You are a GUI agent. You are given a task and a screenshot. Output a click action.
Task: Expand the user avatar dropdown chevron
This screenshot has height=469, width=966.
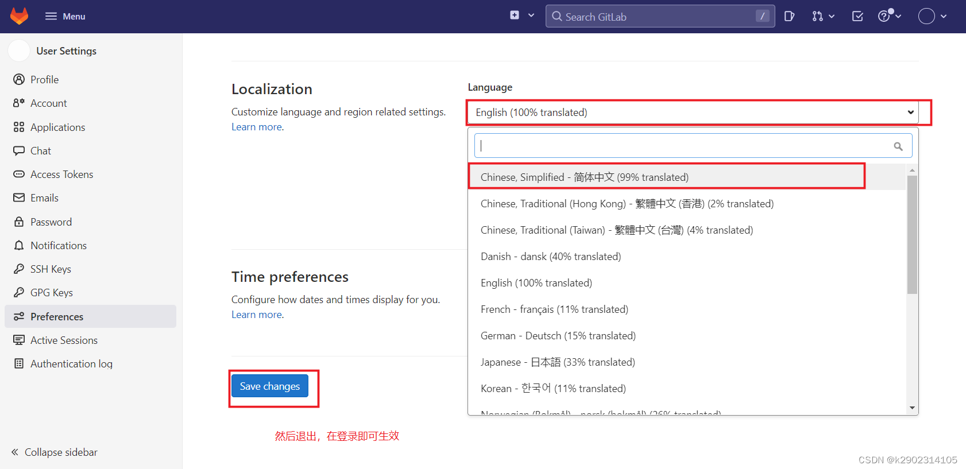pos(944,16)
